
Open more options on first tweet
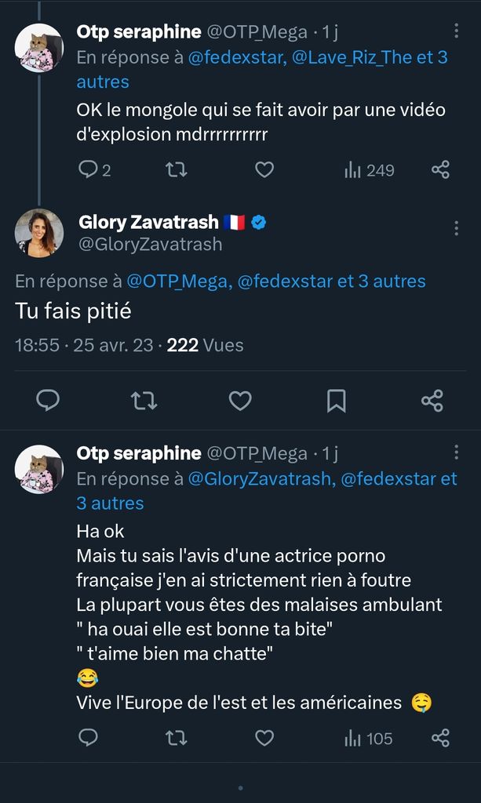(x=457, y=31)
